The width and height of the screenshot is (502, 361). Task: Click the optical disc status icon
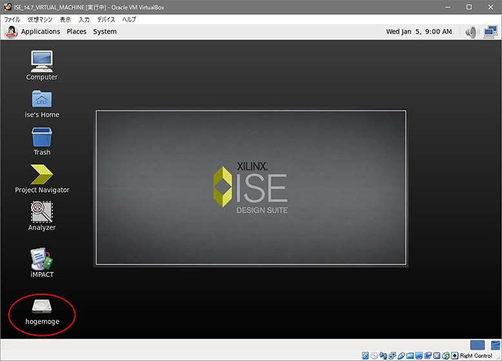click(374, 356)
